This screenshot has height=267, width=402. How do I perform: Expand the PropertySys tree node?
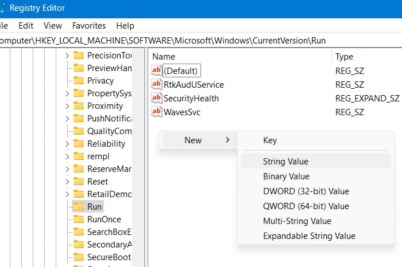coord(67,93)
